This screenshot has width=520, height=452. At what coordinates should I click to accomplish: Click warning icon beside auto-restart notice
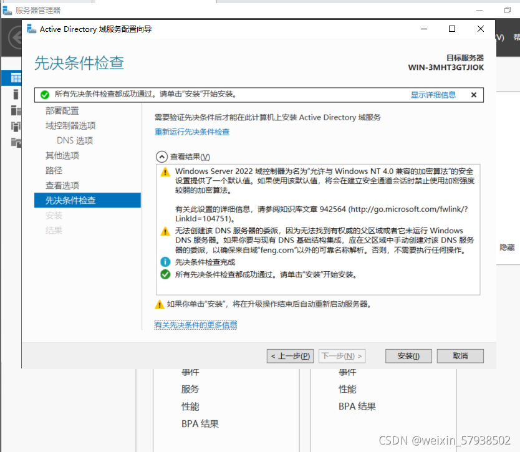(160, 304)
